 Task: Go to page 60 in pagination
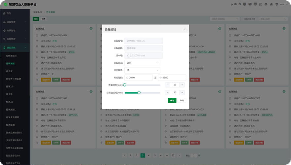(x=173, y=155)
